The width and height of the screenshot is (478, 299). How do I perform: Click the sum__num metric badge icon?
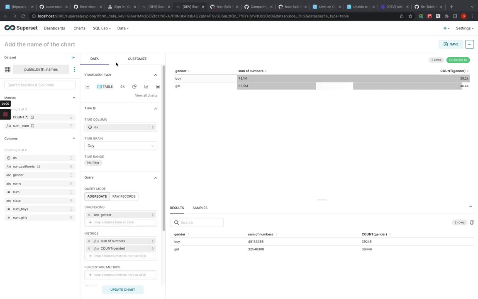tap(33, 126)
